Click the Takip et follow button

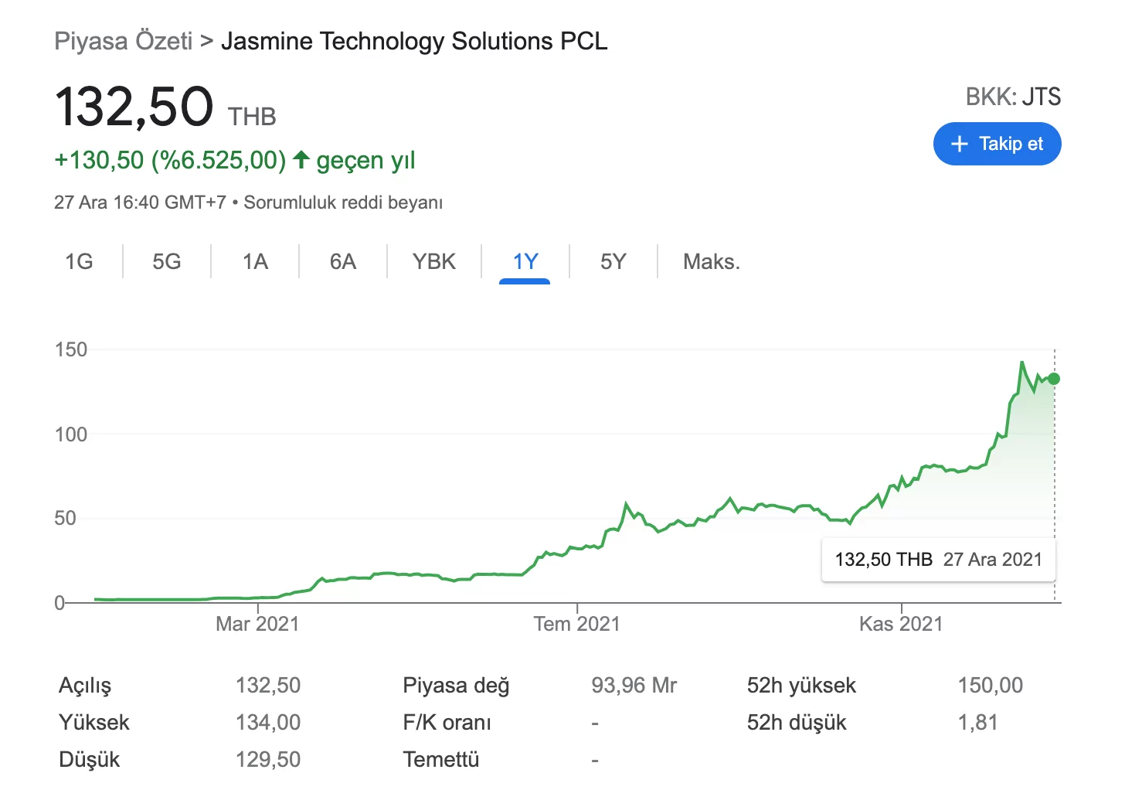997,144
